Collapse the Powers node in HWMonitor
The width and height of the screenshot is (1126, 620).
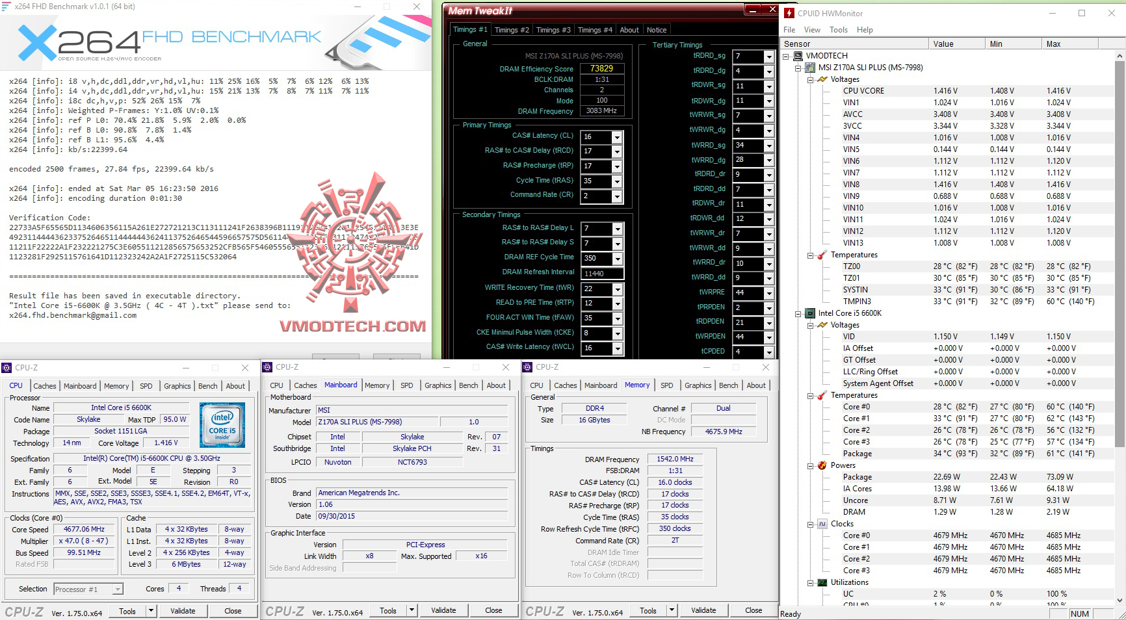(811, 465)
